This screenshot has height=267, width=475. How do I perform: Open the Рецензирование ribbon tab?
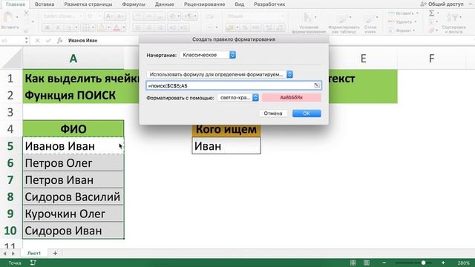click(205, 4)
